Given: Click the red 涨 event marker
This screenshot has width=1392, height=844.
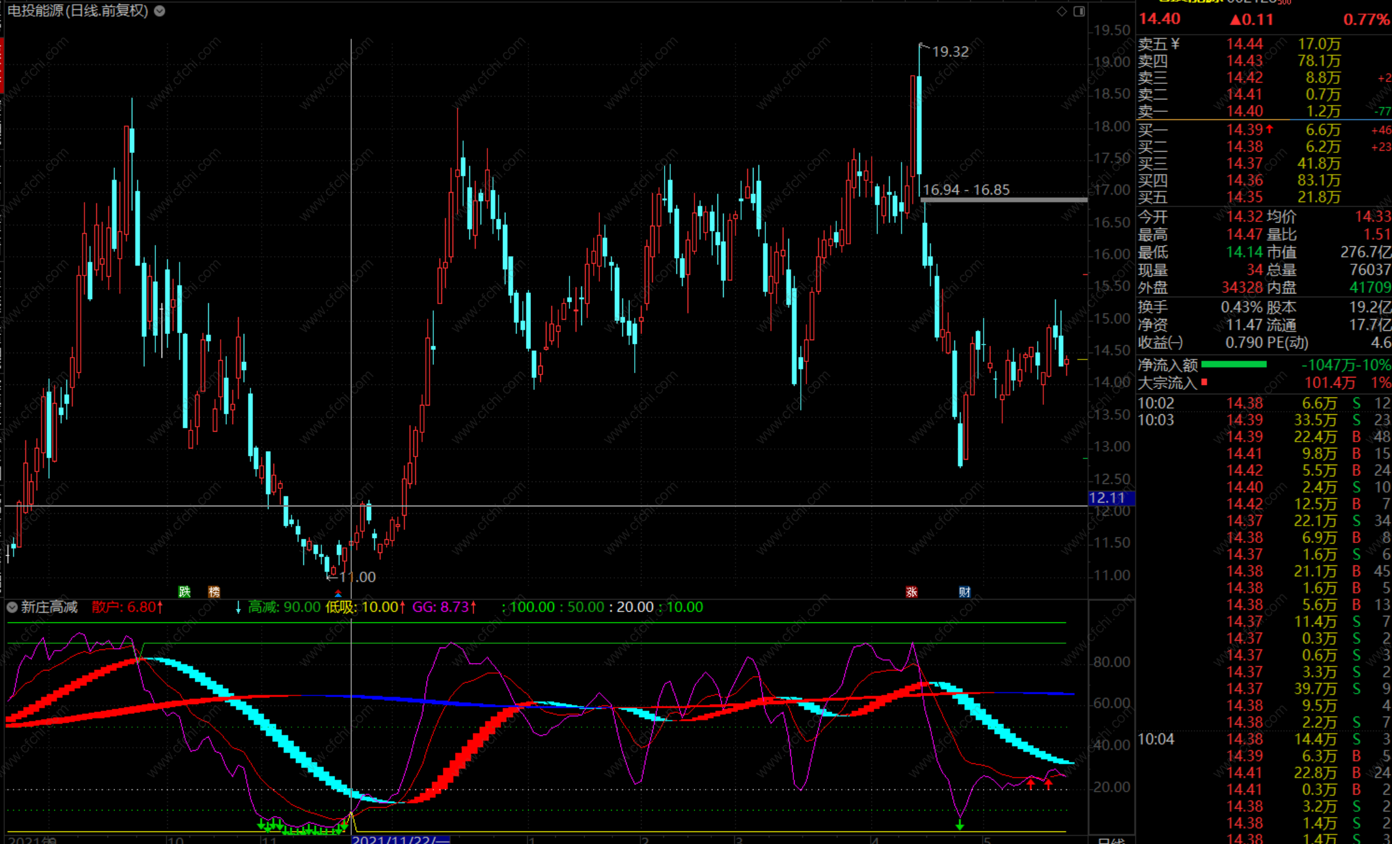Looking at the screenshot, I should coord(911,591).
